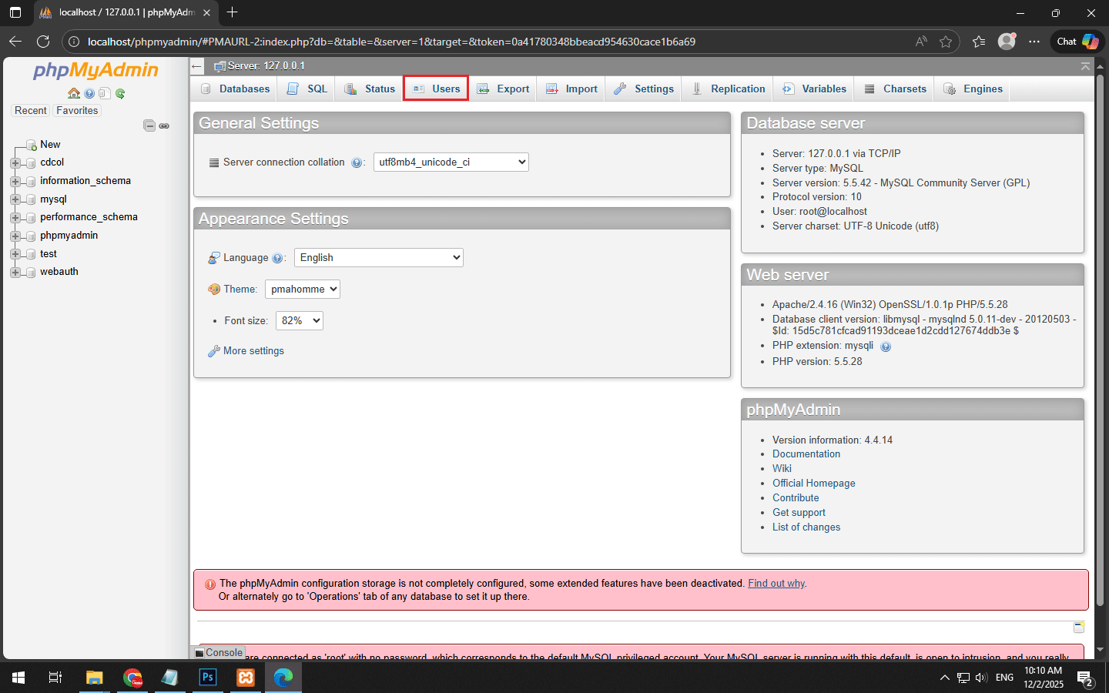Click the help icon beside Server connection collation
Image resolution: width=1109 pixels, height=693 pixels.
click(x=357, y=162)
